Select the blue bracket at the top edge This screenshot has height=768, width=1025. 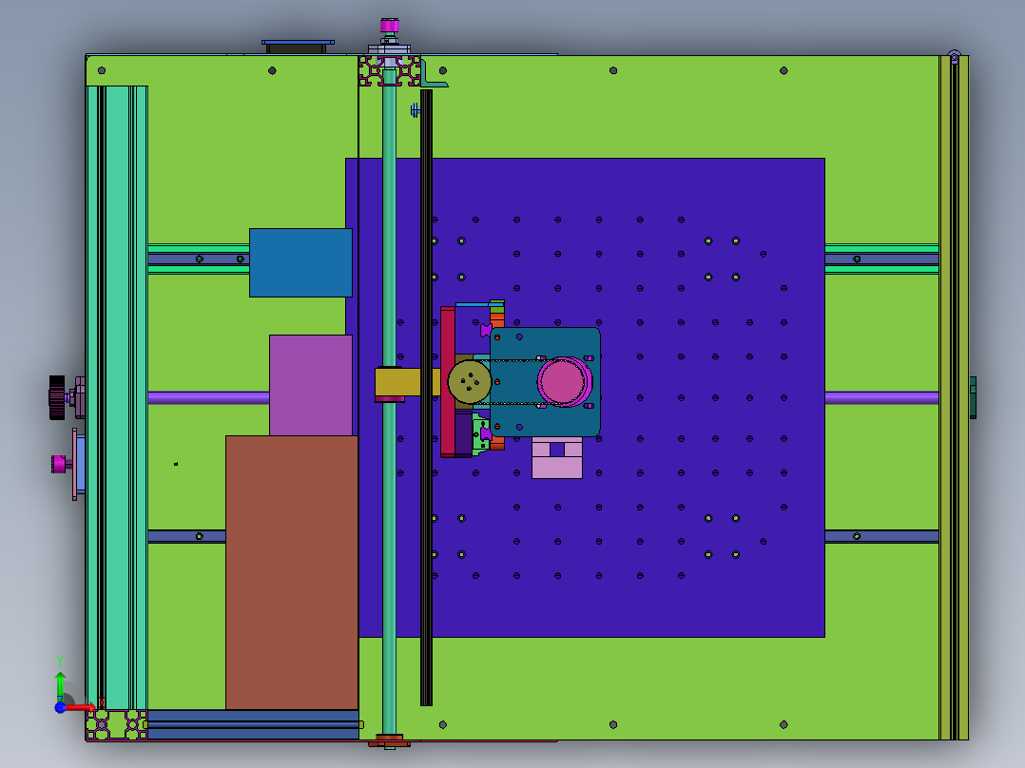[299, 43]
